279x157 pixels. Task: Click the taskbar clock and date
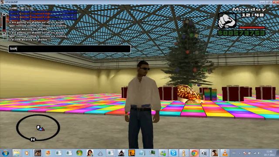coord(269,153)
